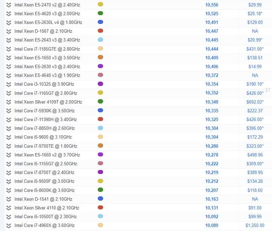
Task: Click the score 10,525 for Xeon E5-4620 v3
Action: [x=212, y=14]
